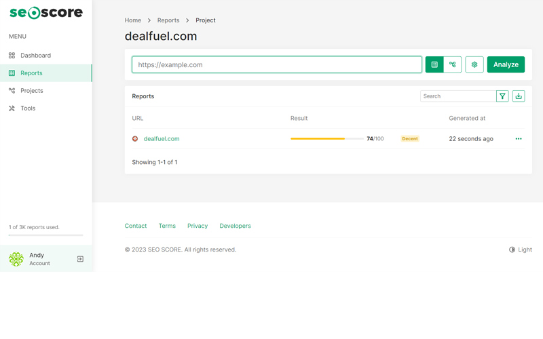The width and height of the screenshot is (543, 339).
Task: Toggle the Light theme switcher
Action: 521,250
